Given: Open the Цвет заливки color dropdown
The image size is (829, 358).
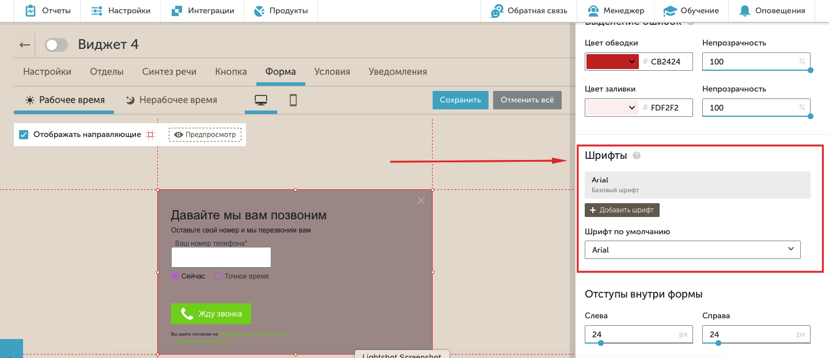Looking at the screenshot, I should pyautogui.click(x=612, y=108).
